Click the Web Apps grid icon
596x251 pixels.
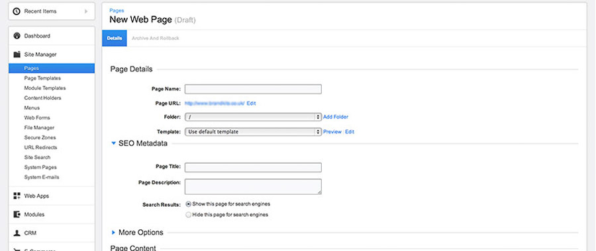click(17, 196)
